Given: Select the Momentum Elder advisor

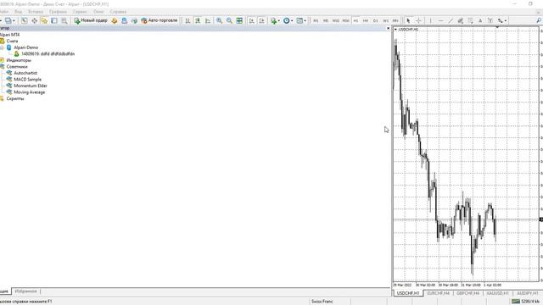Looking at the screenshot, I should tap(31, 86).
